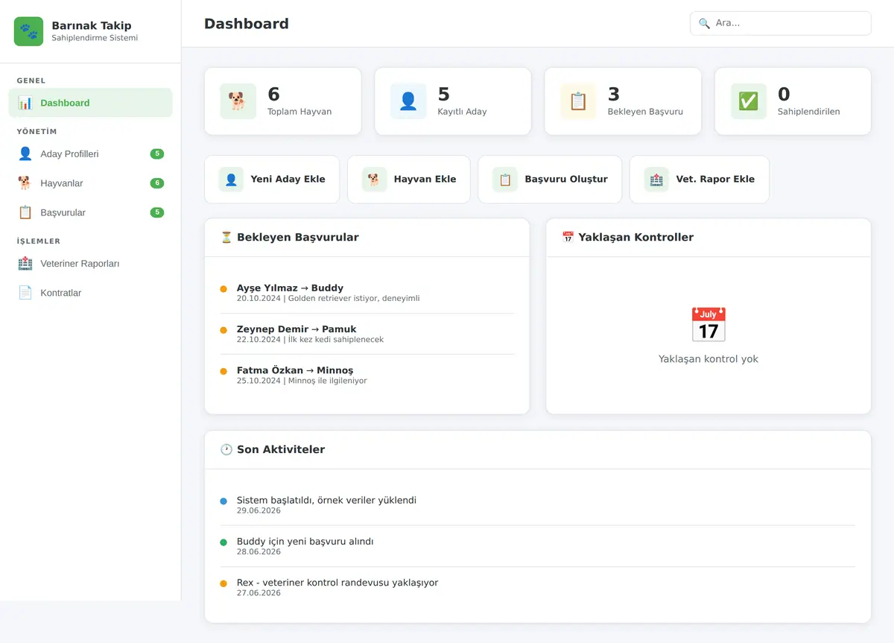
Task: Click the Kontratlar document icon
Action: click(x=25, y=293)
